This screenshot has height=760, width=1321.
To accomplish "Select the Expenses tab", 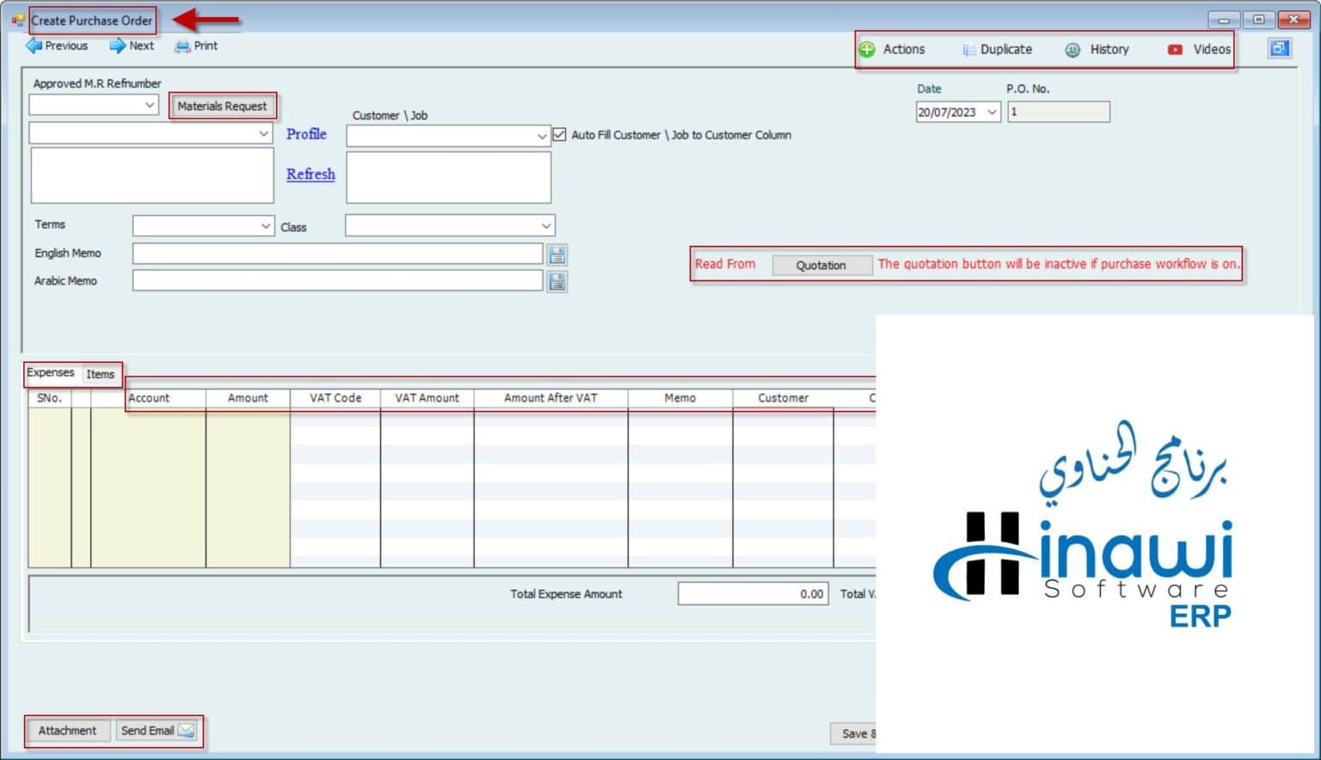I will [x=51, y=373].
